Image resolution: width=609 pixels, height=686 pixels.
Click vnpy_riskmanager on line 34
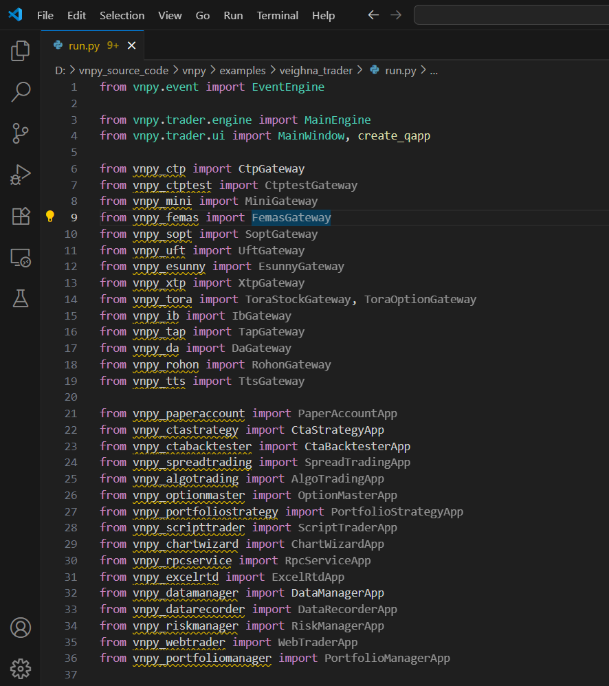pos(186,626)
